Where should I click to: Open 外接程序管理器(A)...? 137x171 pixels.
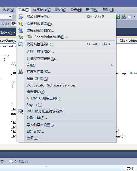66,59
